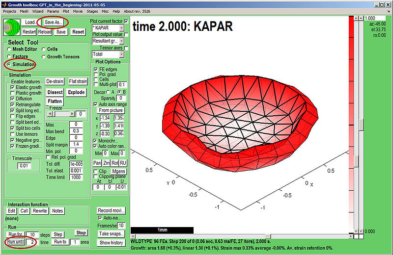Open the KAPAR factor dropdown
This screenshot has width=393, height=255.
[108, 28]
